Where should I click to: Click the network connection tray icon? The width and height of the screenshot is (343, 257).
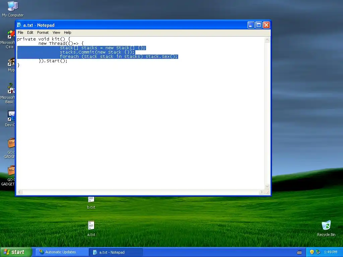tap(318, 252)
